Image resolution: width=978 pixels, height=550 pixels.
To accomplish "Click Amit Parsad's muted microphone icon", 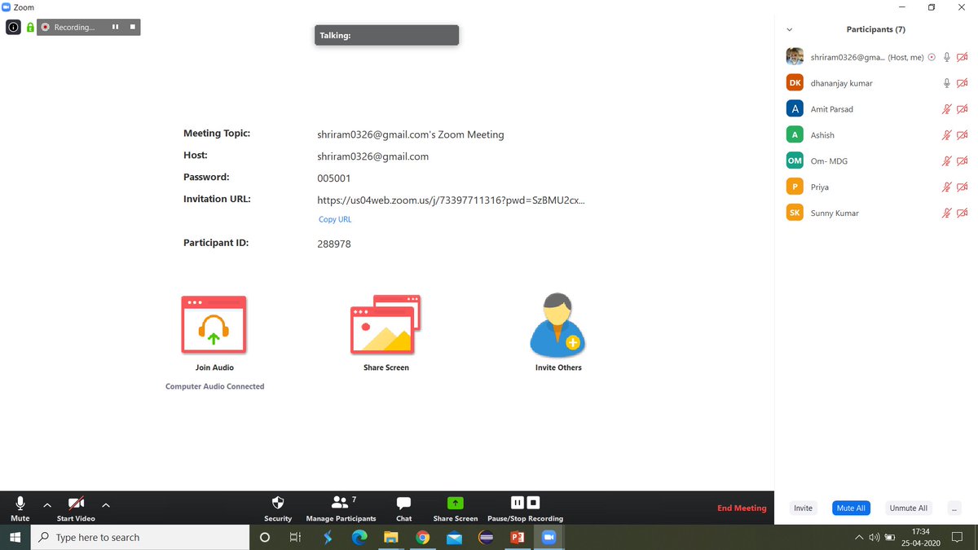I will (x=947, y=109).
